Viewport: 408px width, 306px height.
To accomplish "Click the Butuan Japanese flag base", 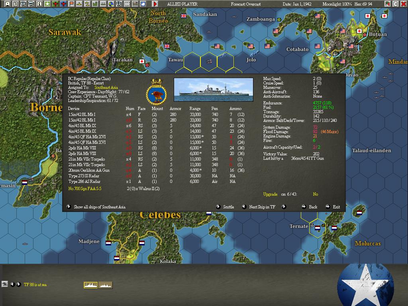I will click(x=359, y=31).
